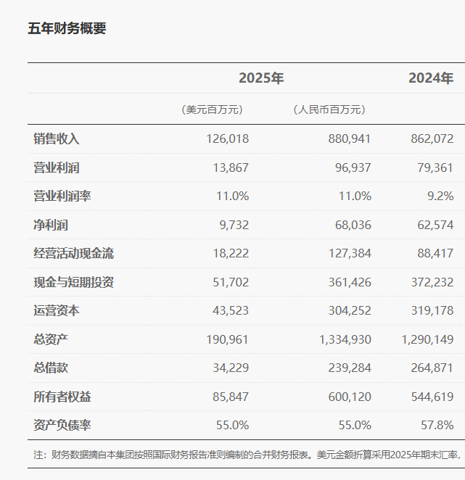Image resolution: width=465 pixels, height=480 pixels.
Task: Click the footnote text starting with 注：
Action: pos(247,455)
